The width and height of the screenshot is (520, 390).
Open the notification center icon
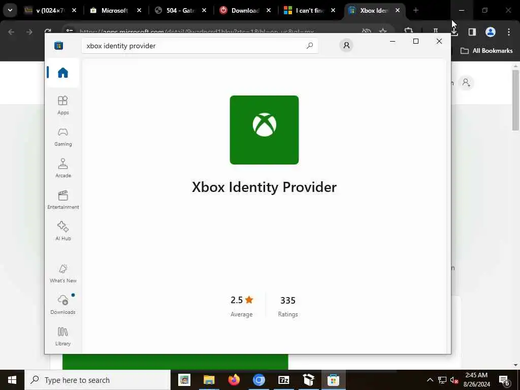coord(504,380)
